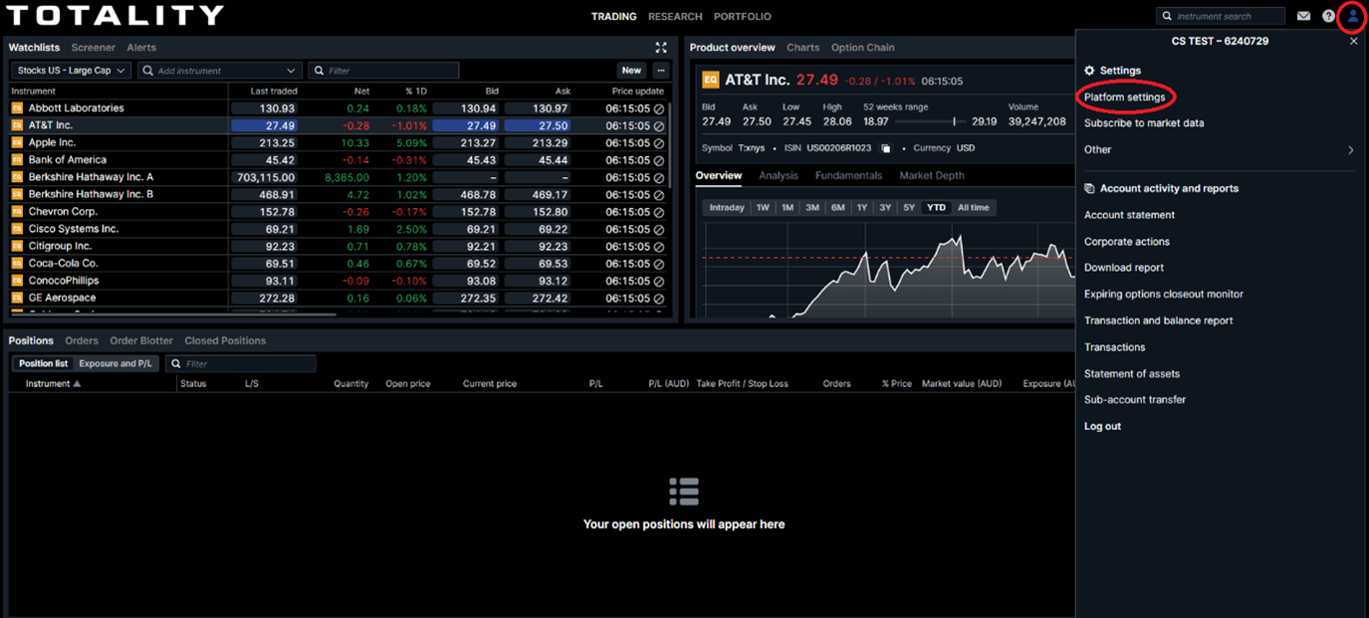
Task: Open Transaction and balance report
Action: [x=1158, y=321]
